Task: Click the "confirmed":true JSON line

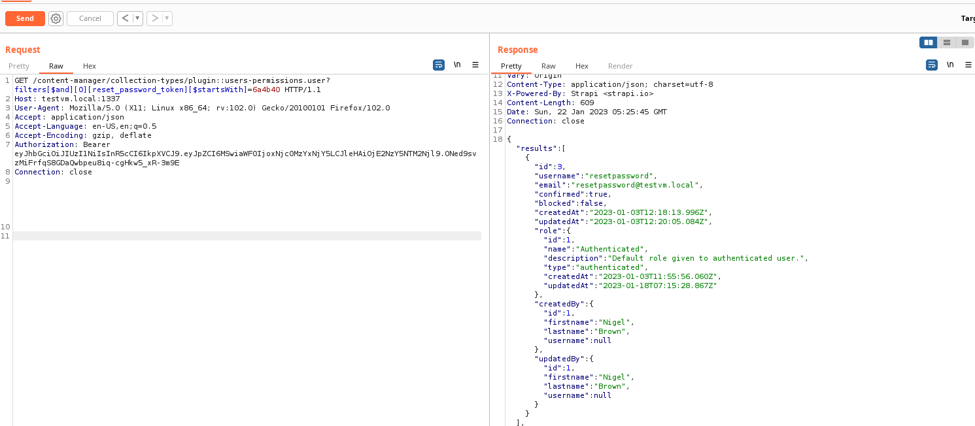Action: [x=573, y=194]
